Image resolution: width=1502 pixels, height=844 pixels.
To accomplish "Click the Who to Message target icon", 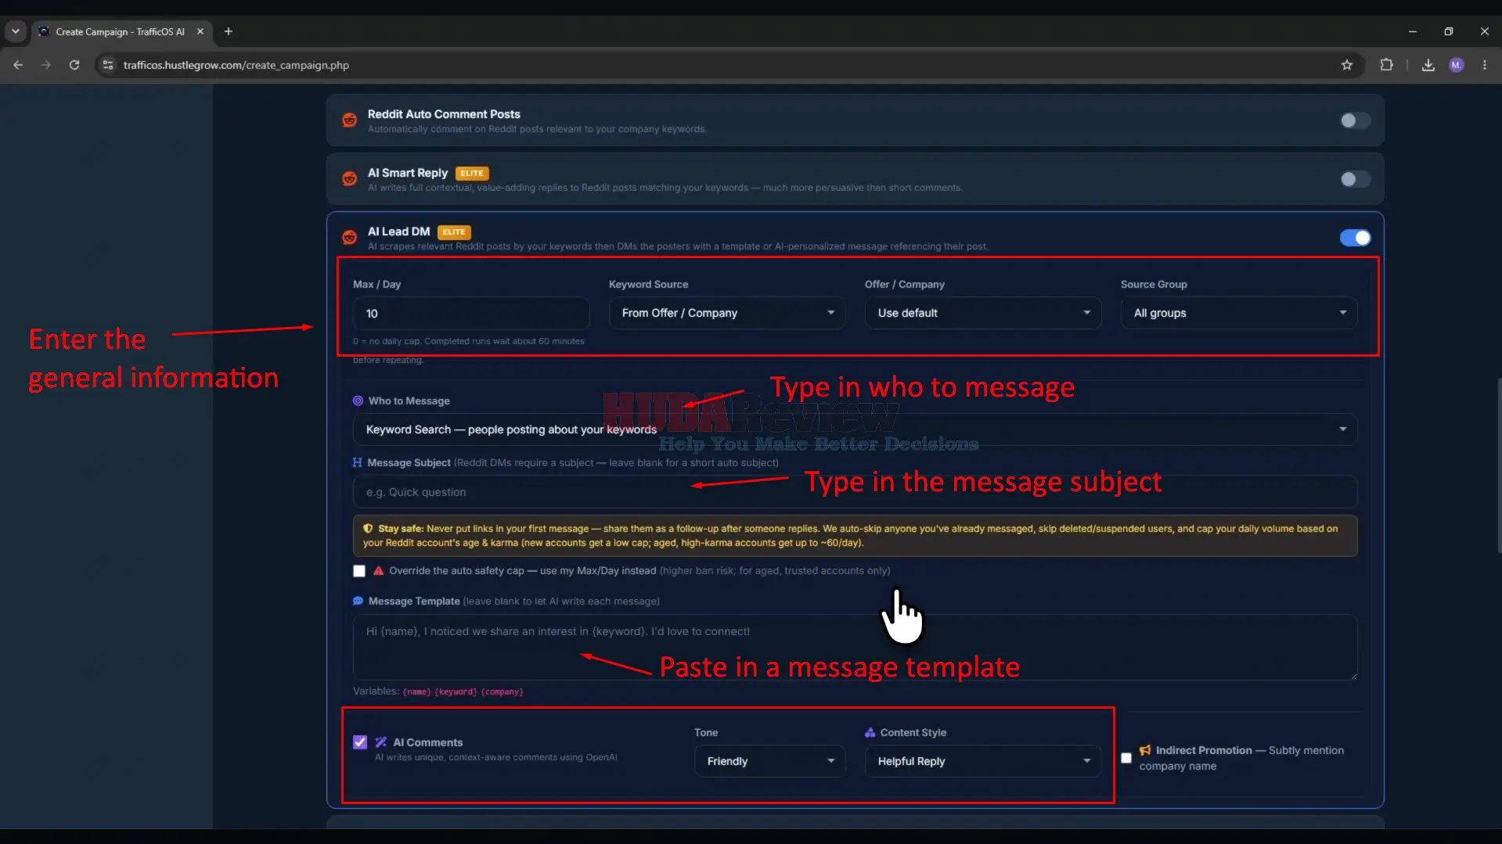I will tap(358, 400).
